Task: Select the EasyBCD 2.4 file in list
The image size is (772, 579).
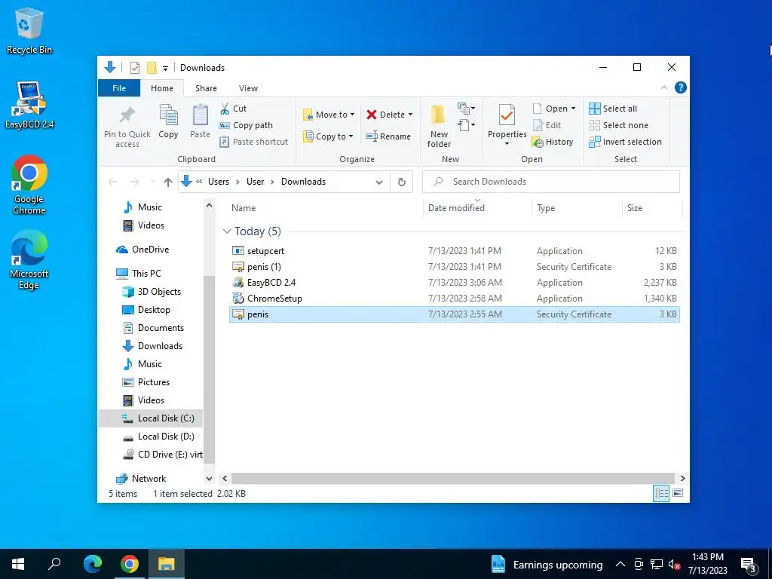Action: tap(454, 283)
